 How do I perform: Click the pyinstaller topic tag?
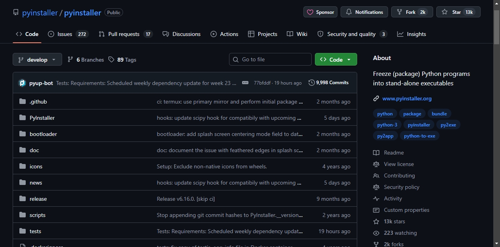pyautogui.click(x=419, y=125)
